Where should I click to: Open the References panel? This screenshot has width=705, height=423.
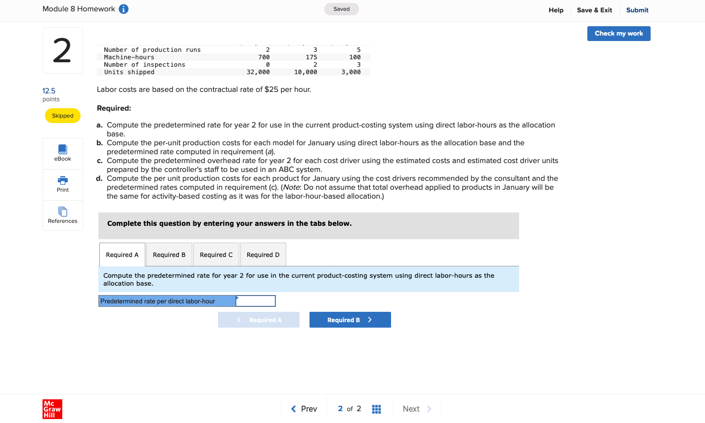pos(62,215)
